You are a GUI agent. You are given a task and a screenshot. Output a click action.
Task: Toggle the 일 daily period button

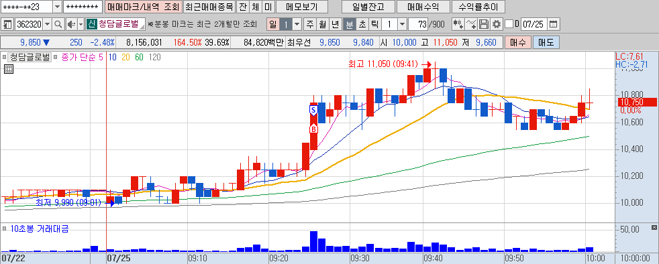pyautogui.click(x=272, y=24)
